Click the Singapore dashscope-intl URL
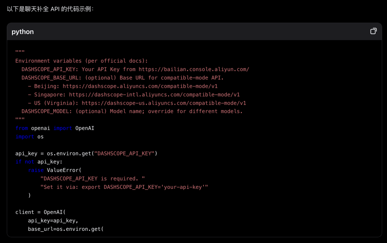The height and width of the screenshot is (243, 387). (x=154, y=95)
